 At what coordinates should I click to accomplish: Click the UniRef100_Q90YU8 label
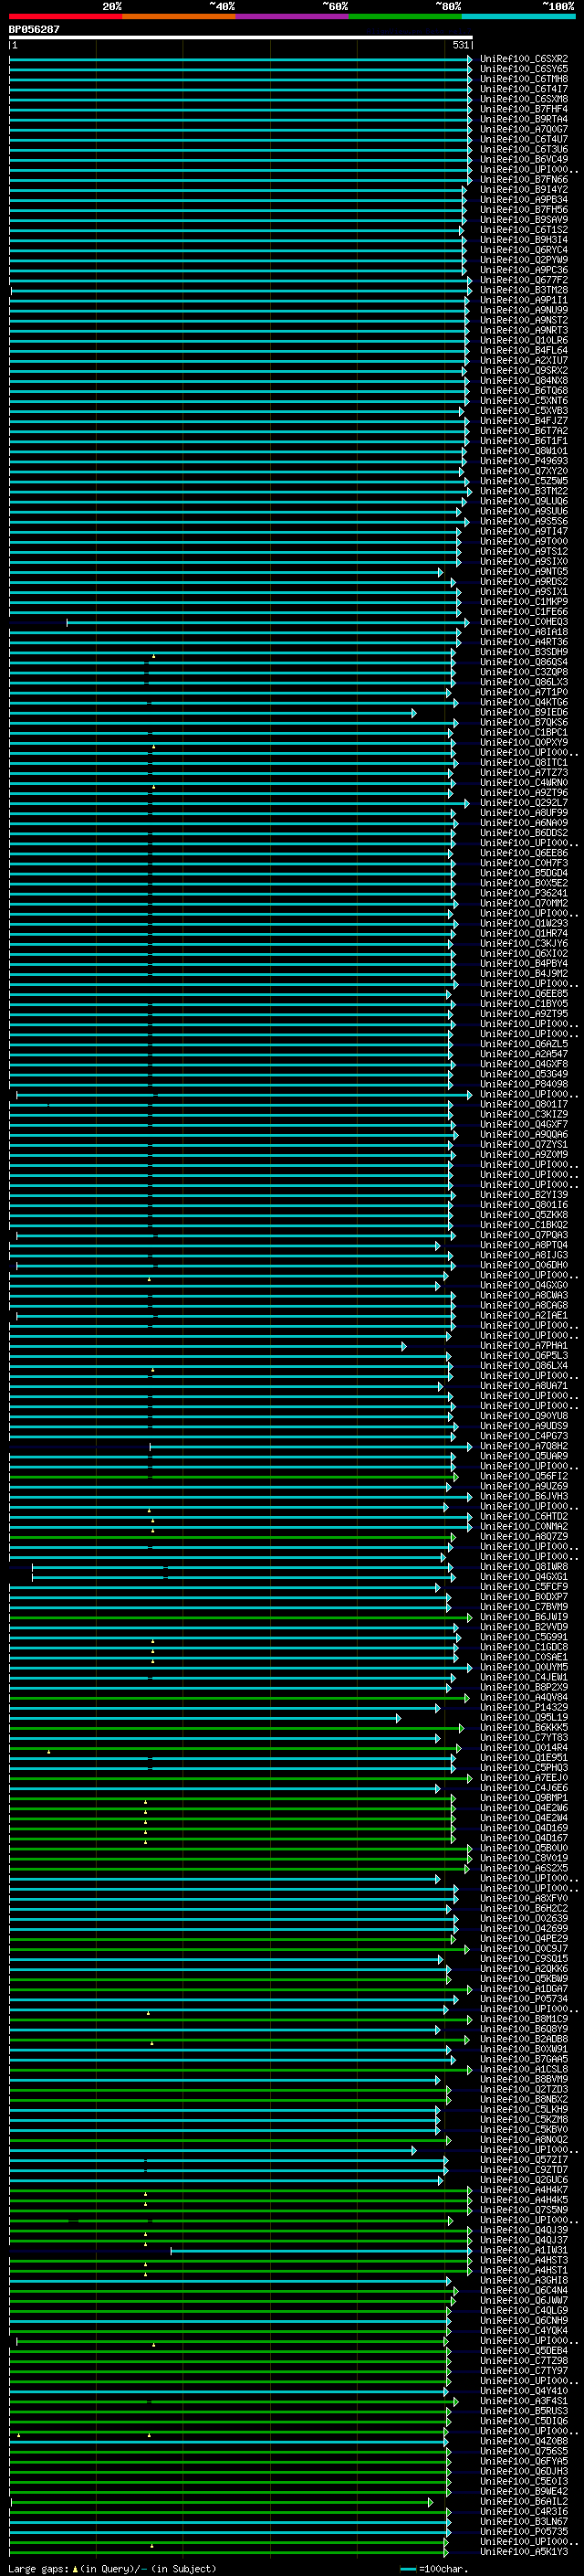pyautogui.click(x=524, y=1416)
